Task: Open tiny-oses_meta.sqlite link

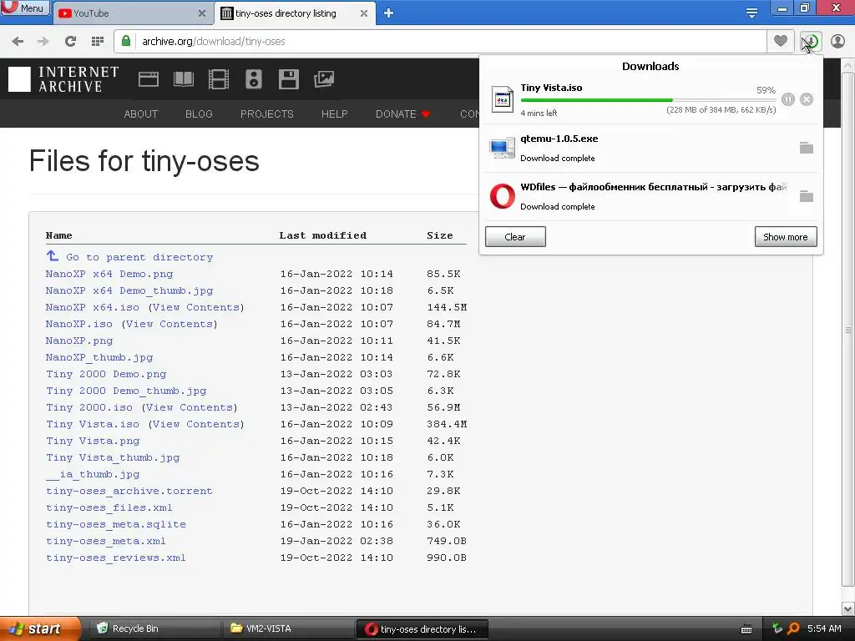Action: coord(116,524)
